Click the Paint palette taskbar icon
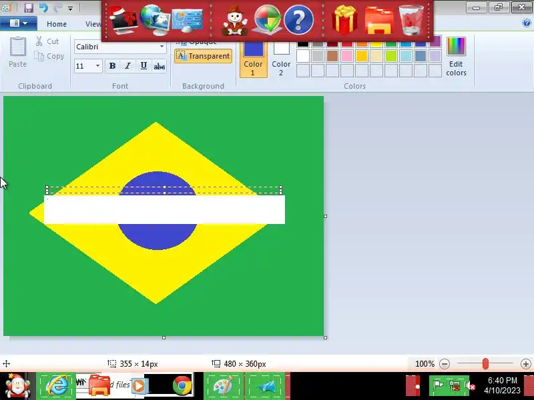Screen dimensions: 534x400 click(x=224, y=386)
